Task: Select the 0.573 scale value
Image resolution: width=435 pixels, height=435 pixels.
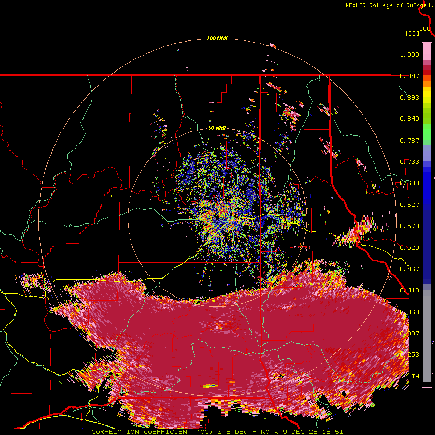Action: click(x=409, y=226)
